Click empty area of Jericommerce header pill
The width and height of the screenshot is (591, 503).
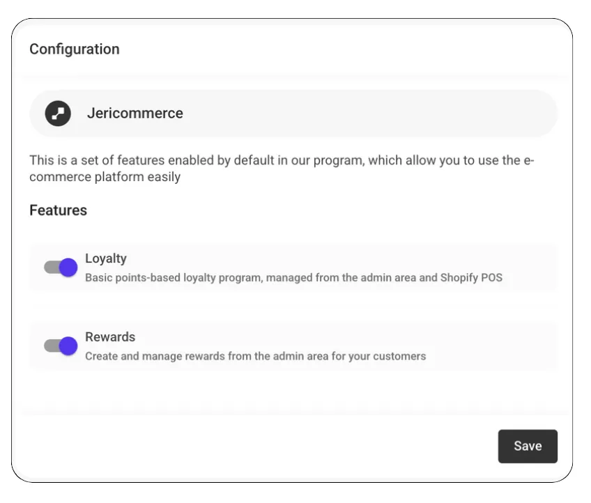[383, 114]
